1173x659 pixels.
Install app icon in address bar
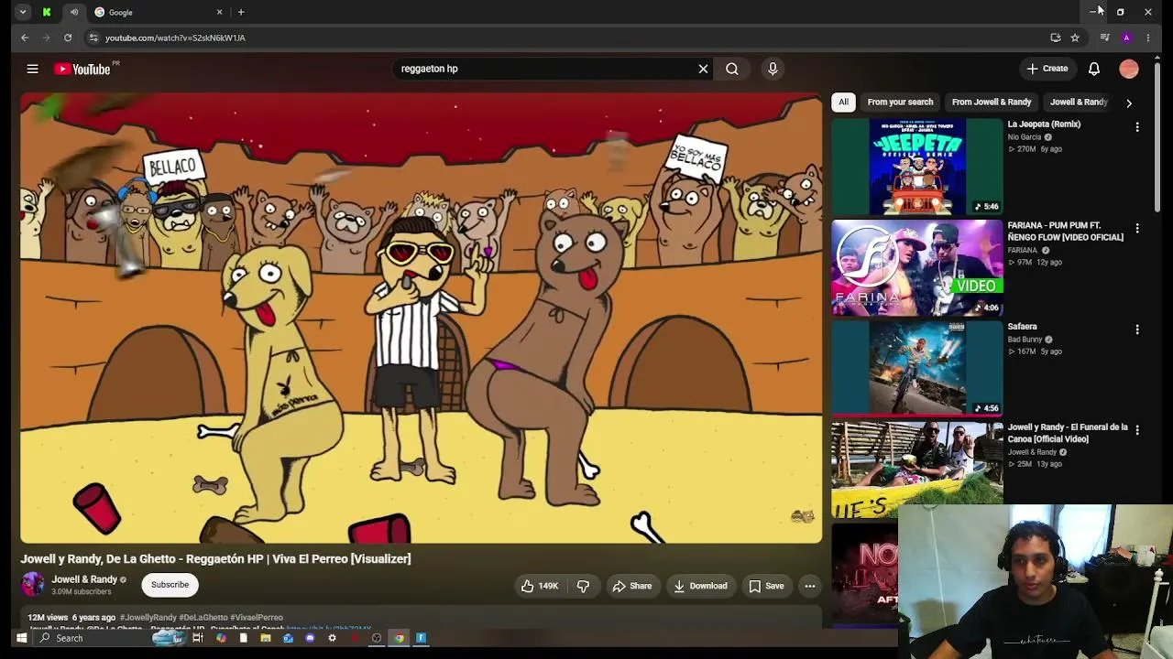coord(1056,38)
